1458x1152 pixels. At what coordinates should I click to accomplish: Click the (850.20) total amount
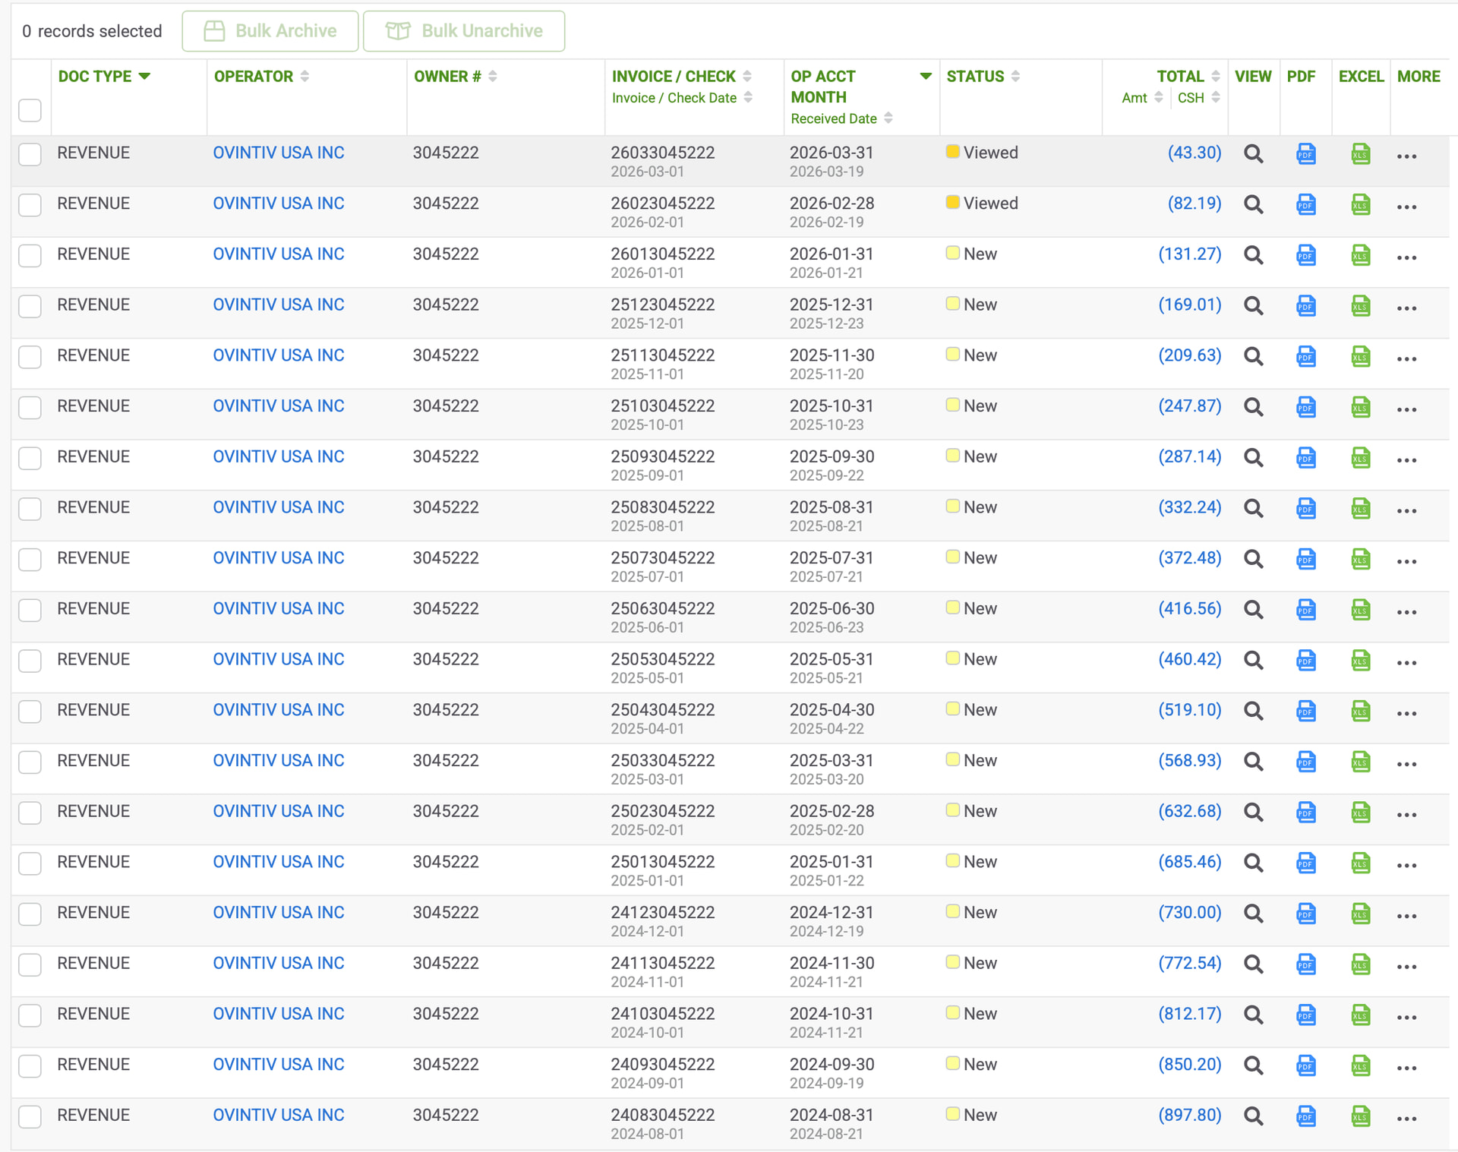(x=1189, y=1065)
